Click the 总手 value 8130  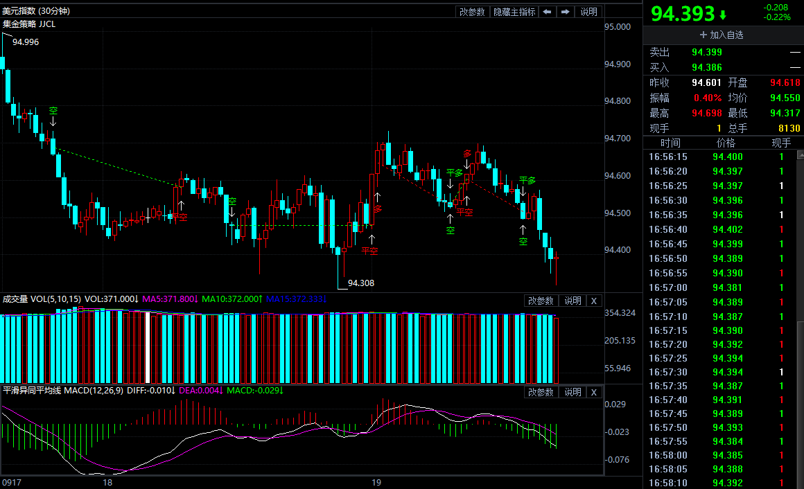(x=789, y=128)
